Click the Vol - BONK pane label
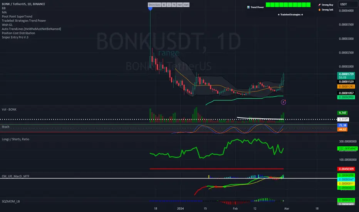 [x=9, y=109]
